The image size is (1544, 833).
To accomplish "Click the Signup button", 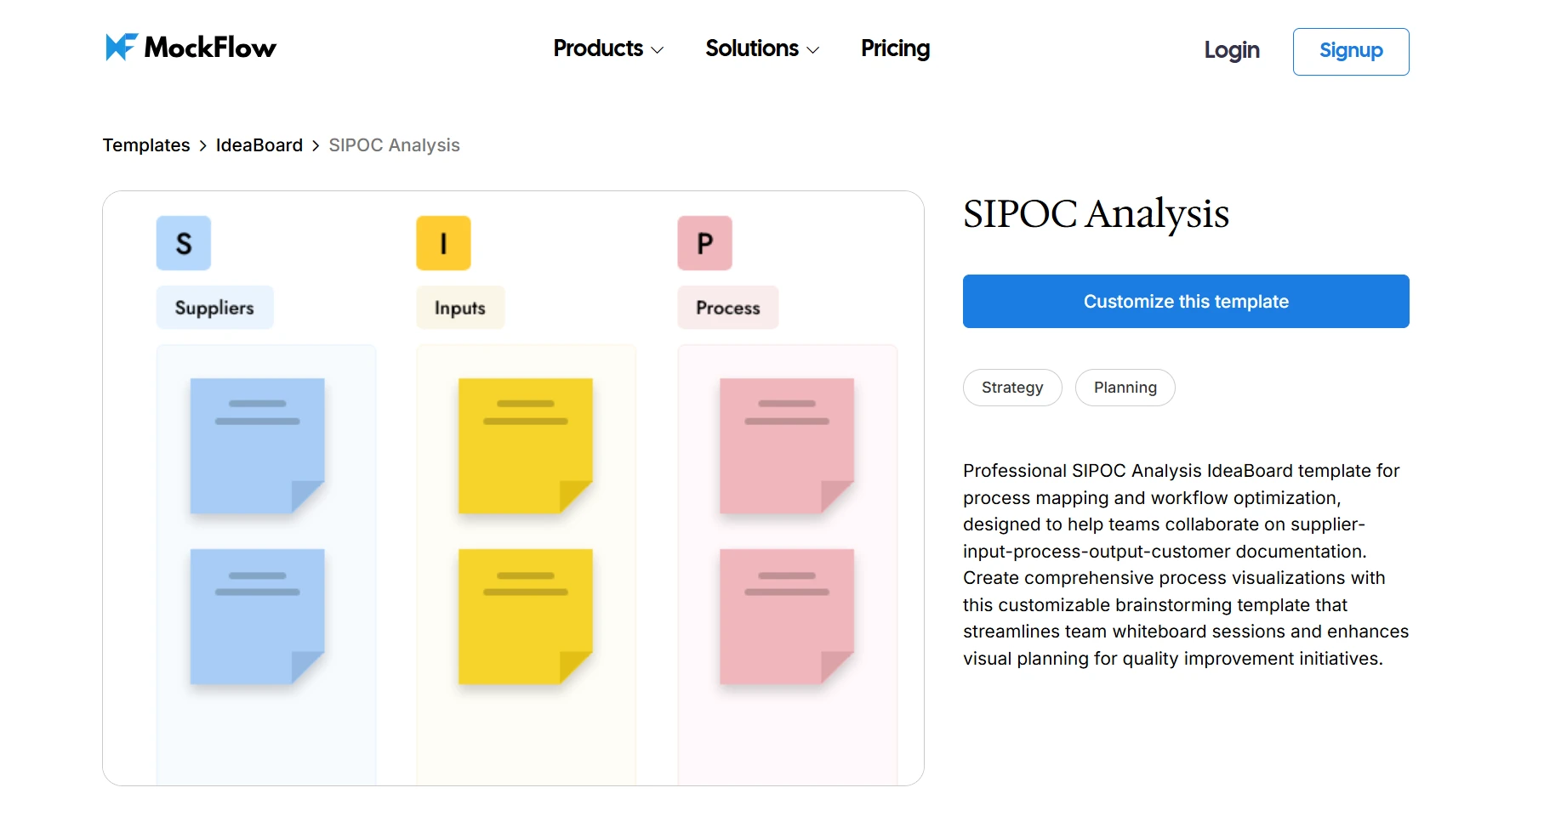I will pos(1350,51).
